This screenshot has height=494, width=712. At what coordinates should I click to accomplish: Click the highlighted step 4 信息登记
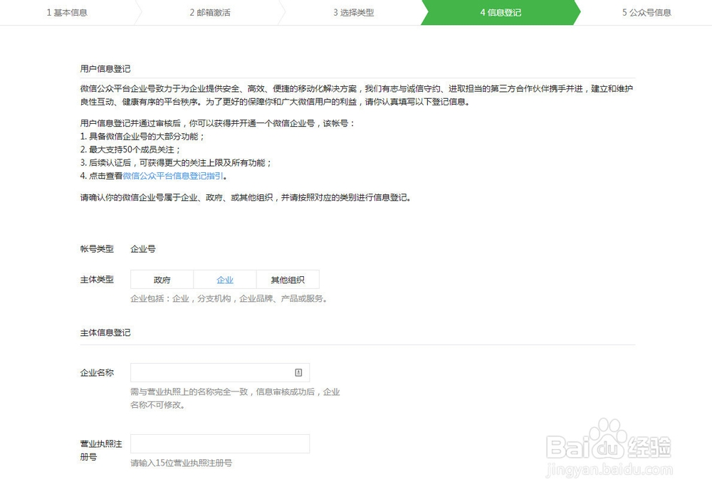[498, 12]
